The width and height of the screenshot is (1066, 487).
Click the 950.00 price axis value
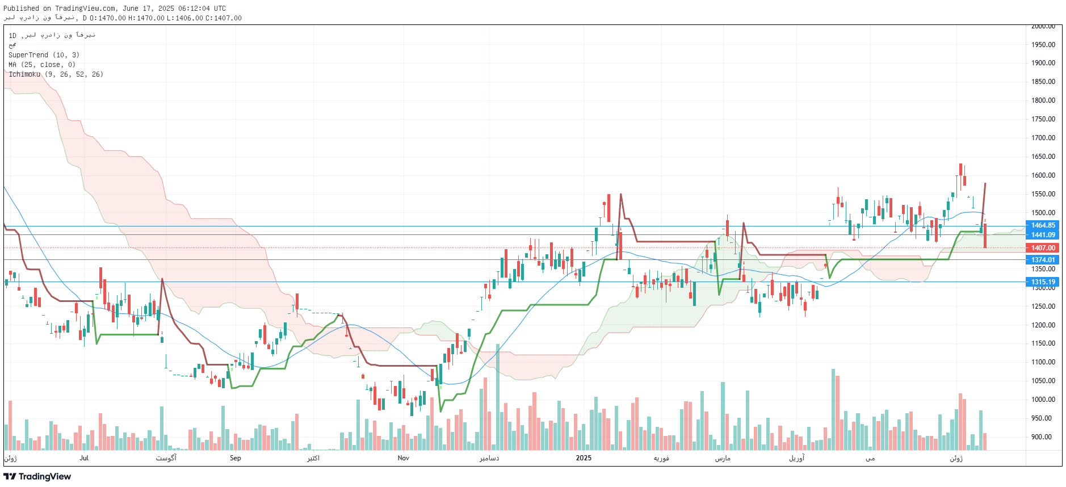pyautogui.click(x=1042, y=418)
